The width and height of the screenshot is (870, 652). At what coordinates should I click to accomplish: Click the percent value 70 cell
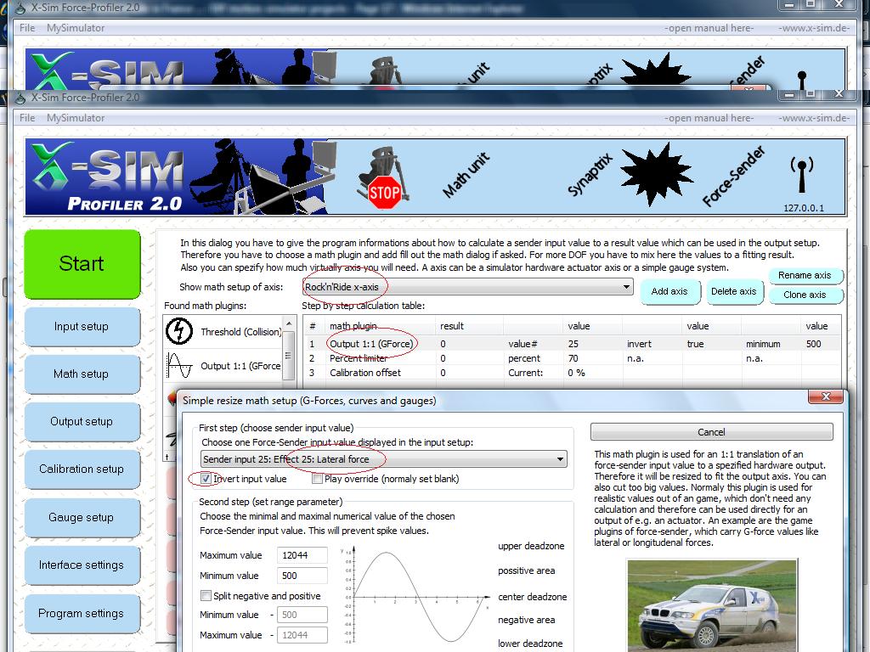point(592,358)
